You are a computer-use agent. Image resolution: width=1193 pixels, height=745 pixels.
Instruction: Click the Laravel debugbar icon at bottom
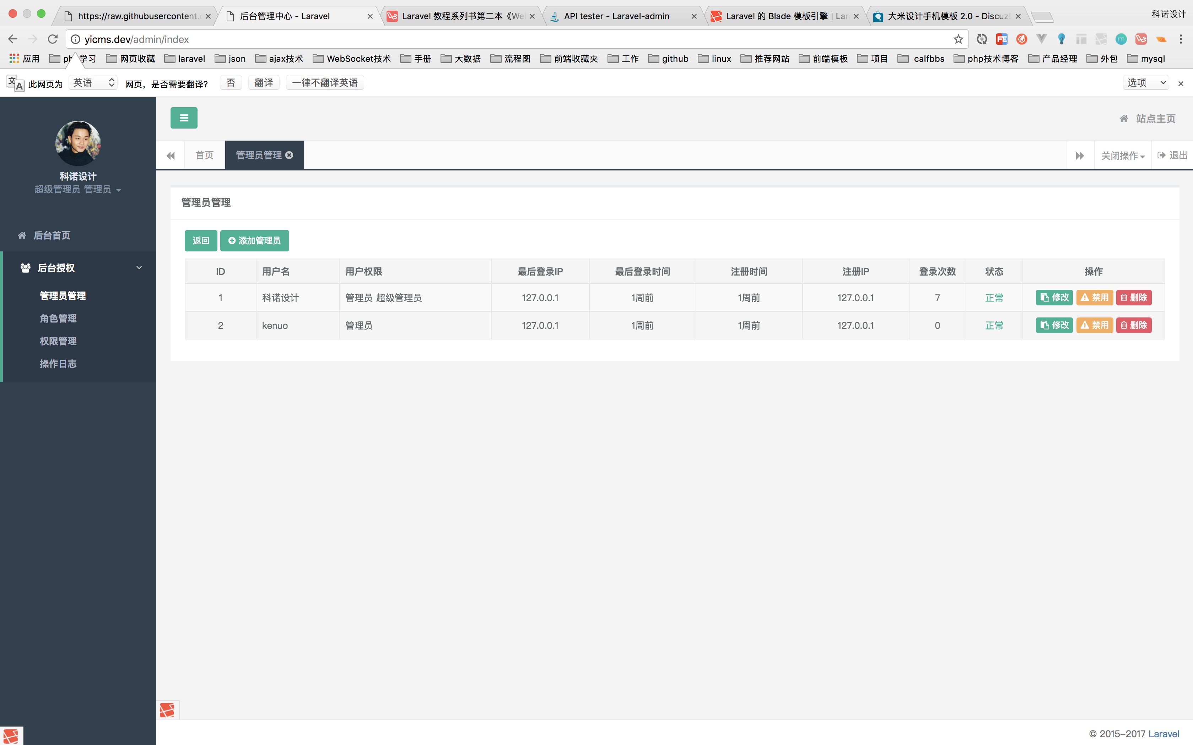(x=167, y=710)
